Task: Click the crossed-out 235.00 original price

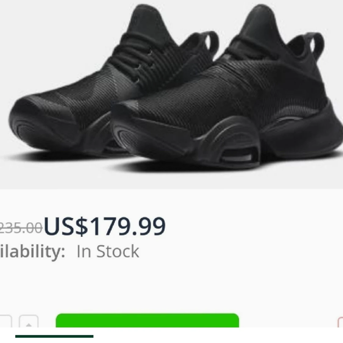Action: click(x=21, y=228)
